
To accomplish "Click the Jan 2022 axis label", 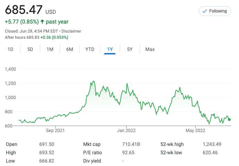I will tap(126, 131).
